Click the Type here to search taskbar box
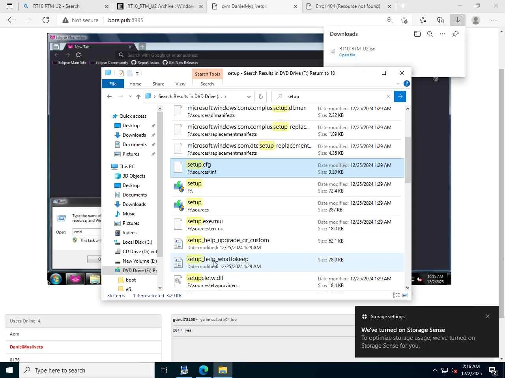Viewport: 505px width, 378px height. pyautogui.click(x=87, y=370)
